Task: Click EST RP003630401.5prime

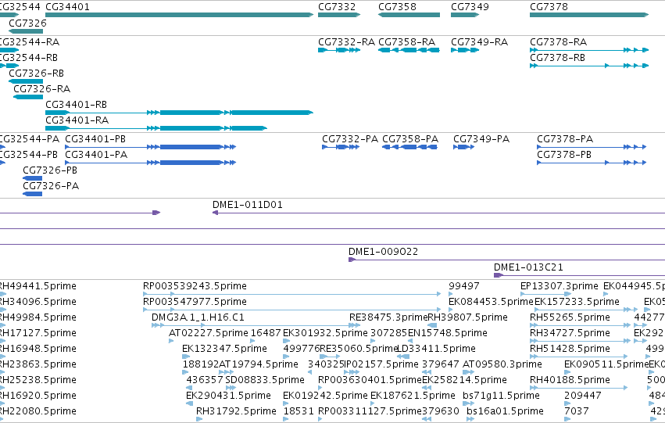Action: click(x=370, y=380)
